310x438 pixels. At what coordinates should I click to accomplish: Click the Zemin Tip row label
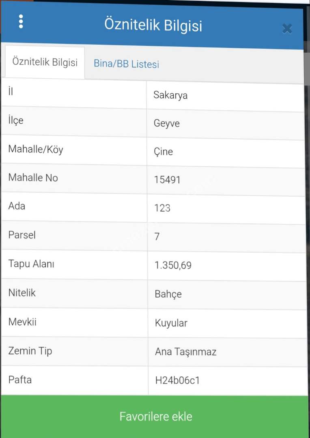[x=30, y=350]
